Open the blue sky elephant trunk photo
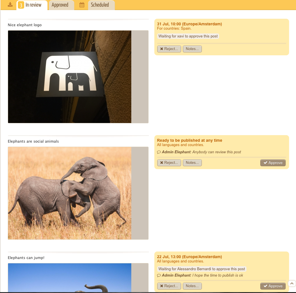 (70, 278)
